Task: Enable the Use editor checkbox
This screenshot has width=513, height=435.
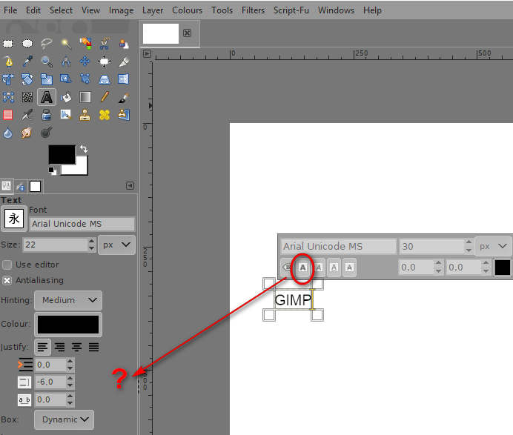Action: (7, 265)
